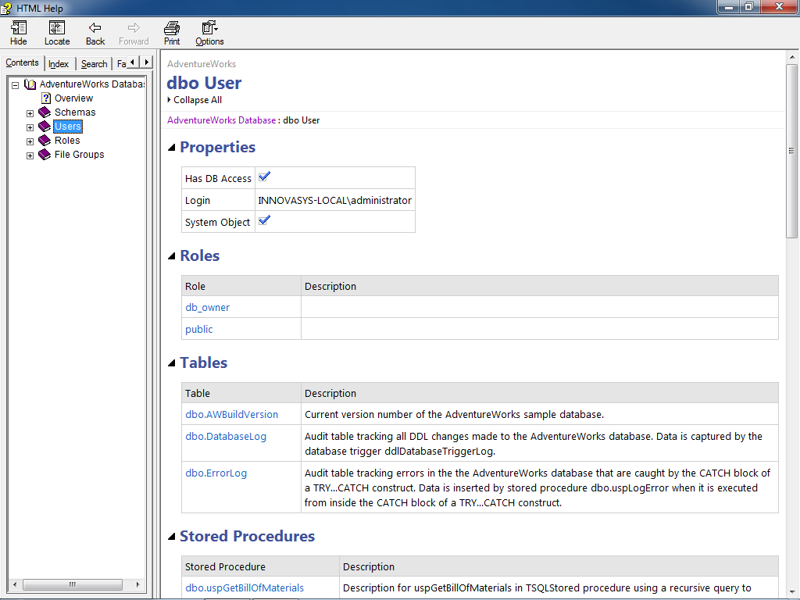Image resolution: width=800 pixels, height=600 pixels.
Task: Click the content pane scroll up arrow
Action: pyautogui.click(x=791, y=56)
